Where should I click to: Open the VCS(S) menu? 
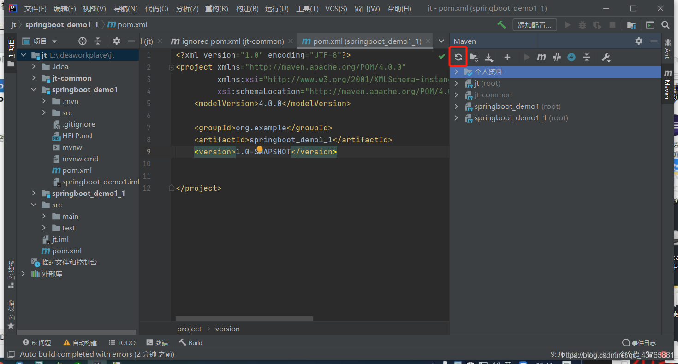click(x=336, y=9)
